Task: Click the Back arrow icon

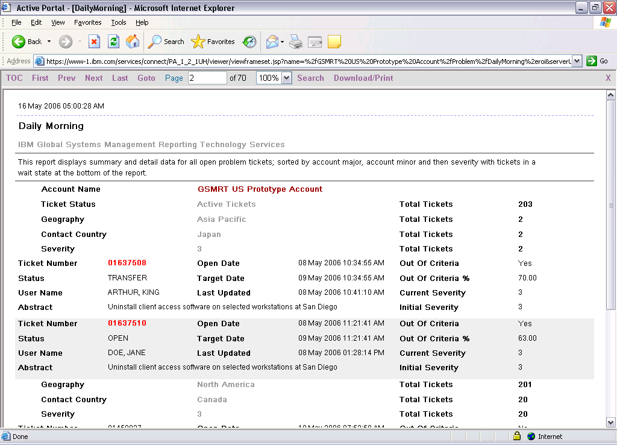Action: tap(19, 42)
